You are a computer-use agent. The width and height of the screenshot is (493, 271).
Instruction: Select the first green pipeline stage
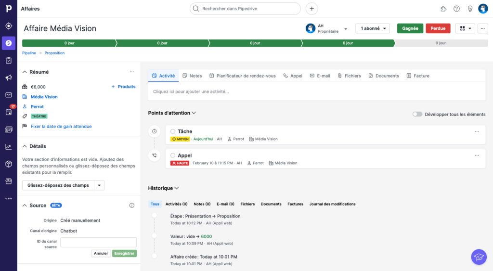69,43
